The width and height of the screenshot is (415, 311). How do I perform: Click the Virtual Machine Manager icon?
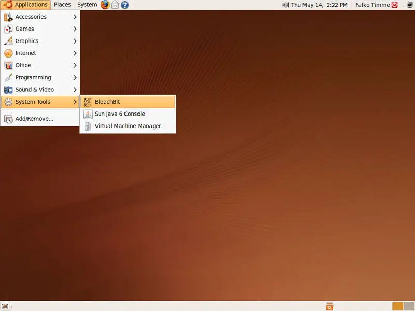tap(88, 126)
